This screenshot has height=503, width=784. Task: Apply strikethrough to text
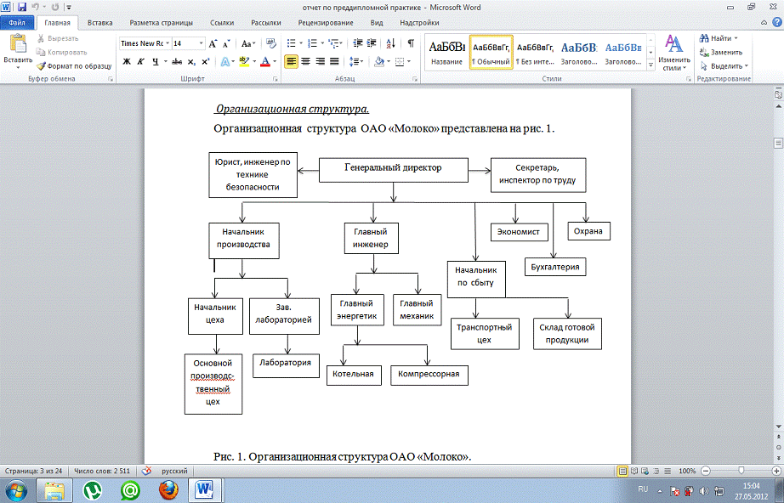176,61
